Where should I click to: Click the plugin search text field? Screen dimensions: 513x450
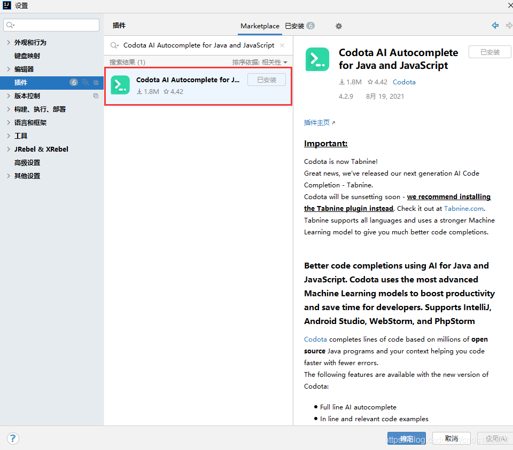(x=199, y=45)
